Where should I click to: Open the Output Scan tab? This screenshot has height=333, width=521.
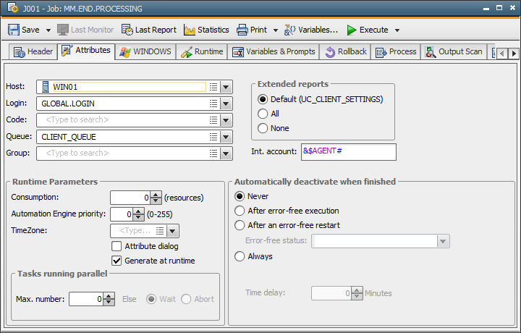(x=453, y=52)
